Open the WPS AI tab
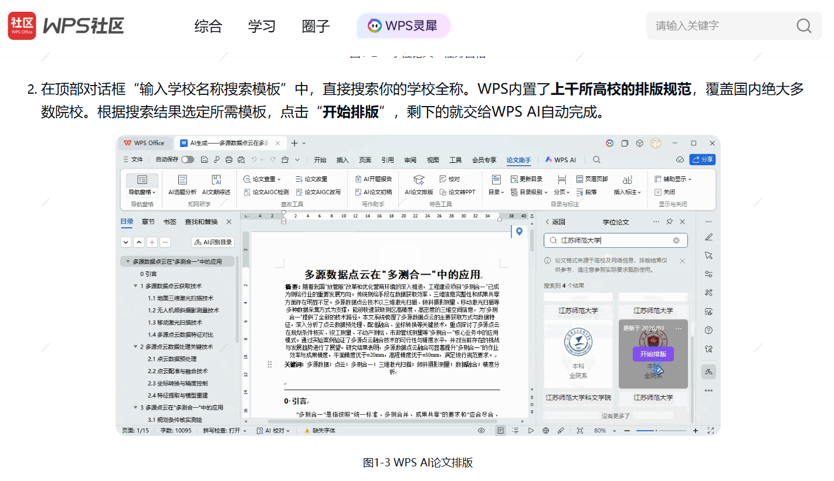 tap(561, 160)
